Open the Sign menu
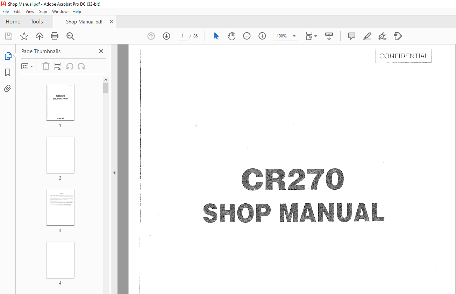456x294 pixels. click(x=43, y=12)
